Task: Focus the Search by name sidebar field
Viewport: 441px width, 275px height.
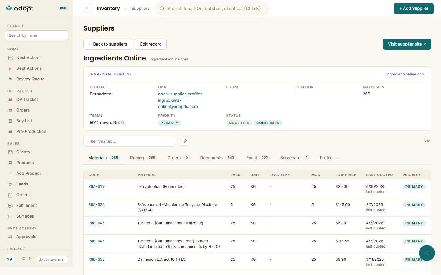Action: 36,35
